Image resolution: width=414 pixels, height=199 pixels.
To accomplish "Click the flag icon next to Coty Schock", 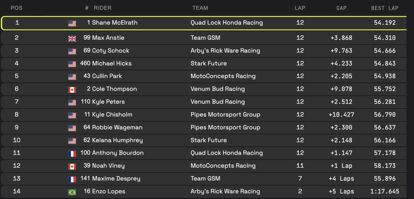I will pyautogui.click(x=72, y=51).
